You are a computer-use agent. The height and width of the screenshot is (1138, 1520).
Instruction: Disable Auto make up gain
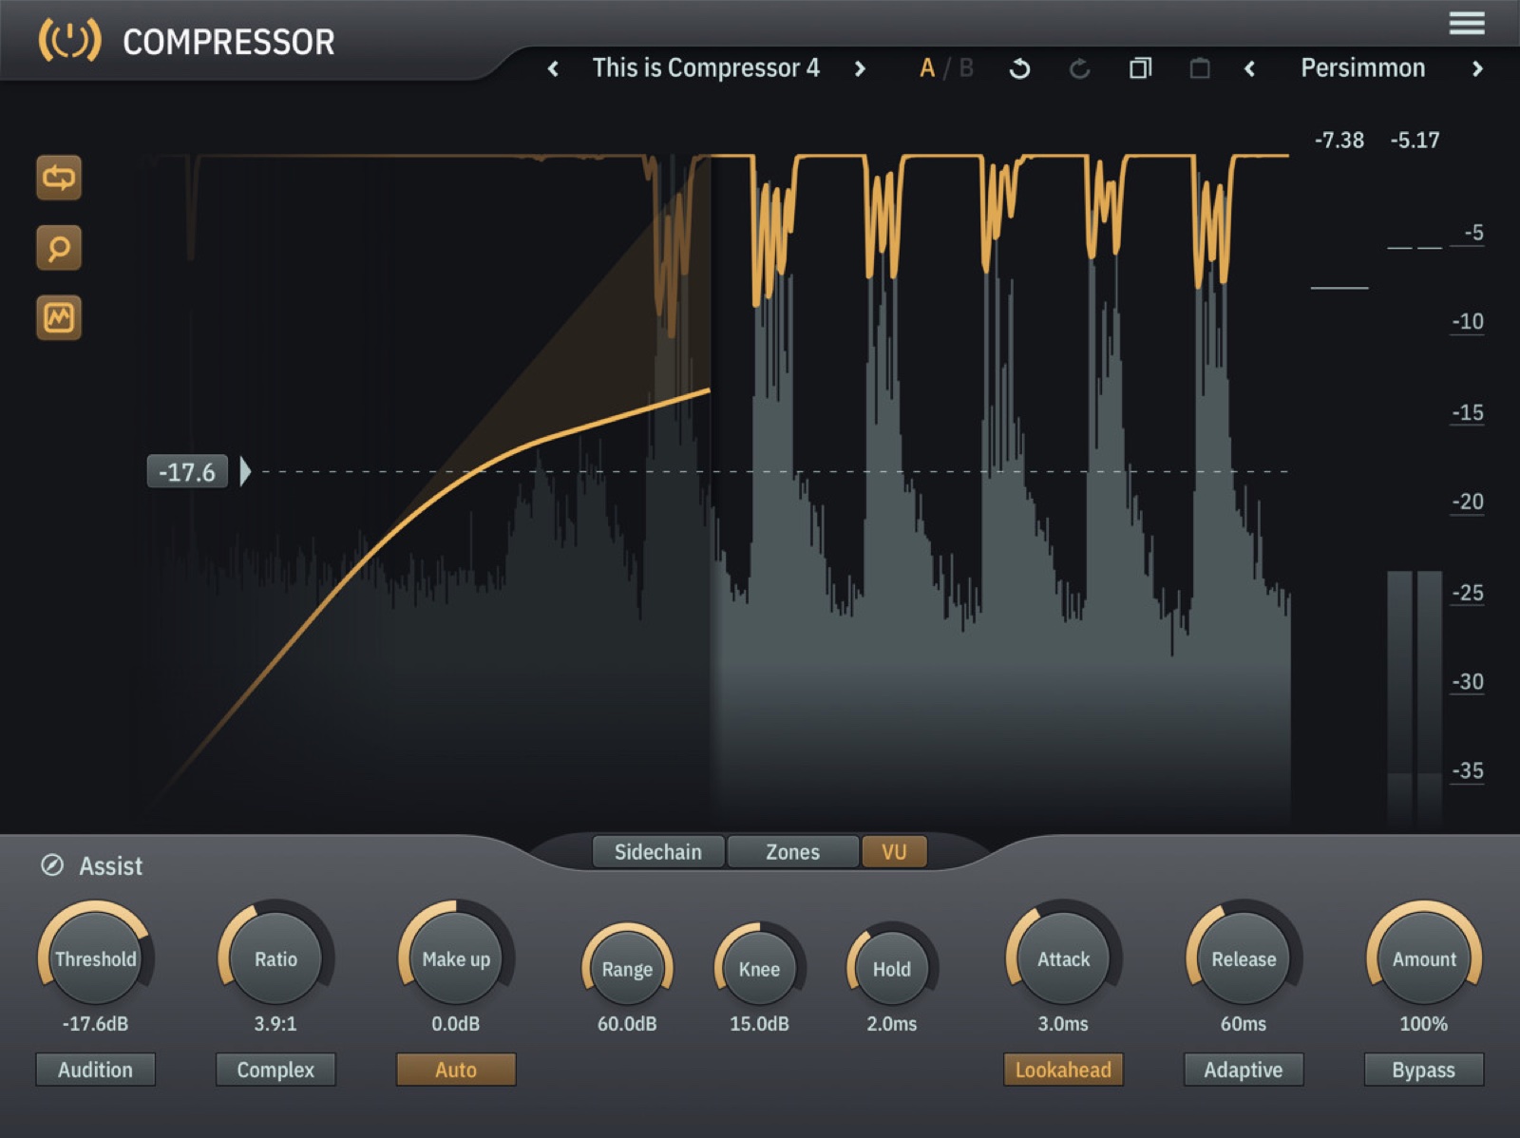click(x=456, y=1070)
